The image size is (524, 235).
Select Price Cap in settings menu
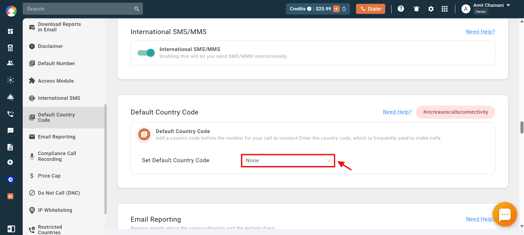coord(64,176)
